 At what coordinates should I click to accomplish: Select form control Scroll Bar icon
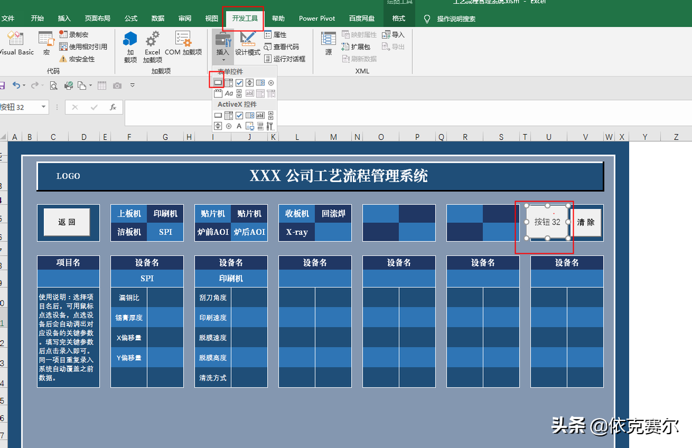pos(239,93)
